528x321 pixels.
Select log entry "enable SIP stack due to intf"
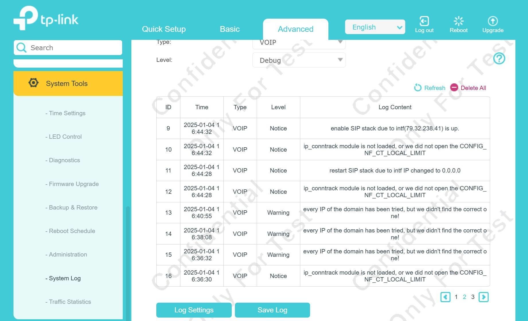pyautogui.click(x=395, y=128)
